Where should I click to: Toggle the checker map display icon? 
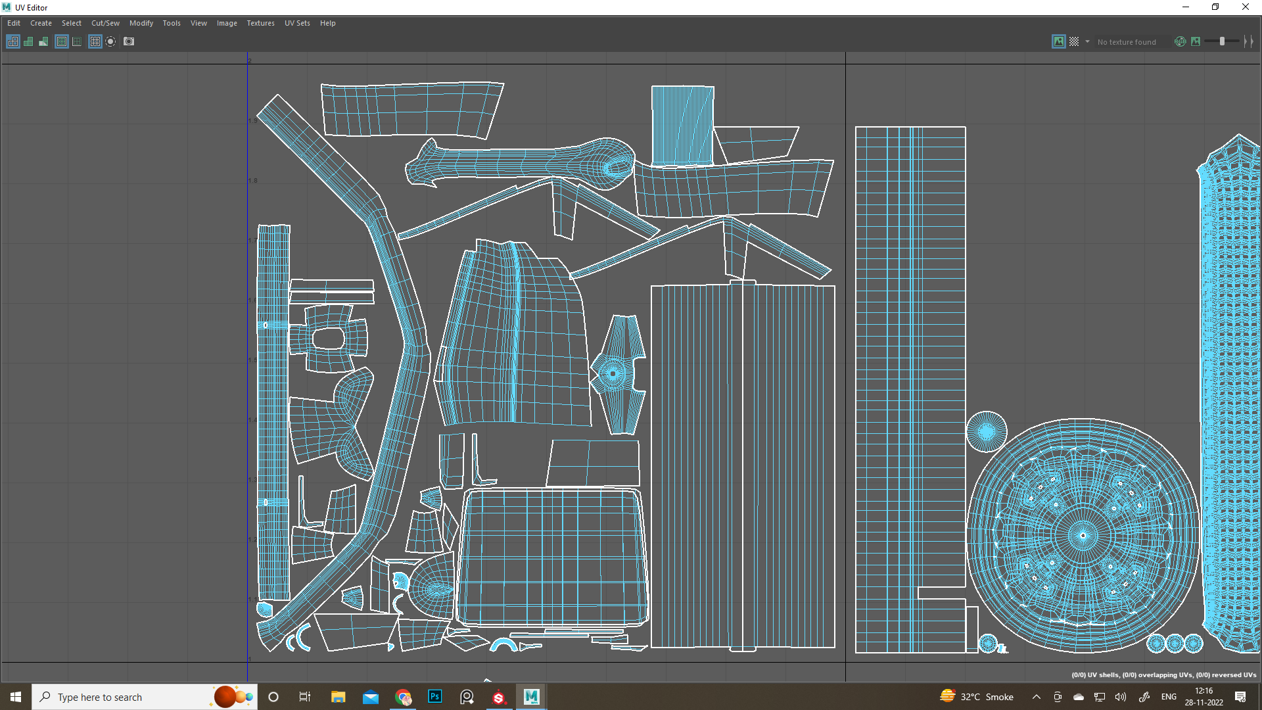1074,41
